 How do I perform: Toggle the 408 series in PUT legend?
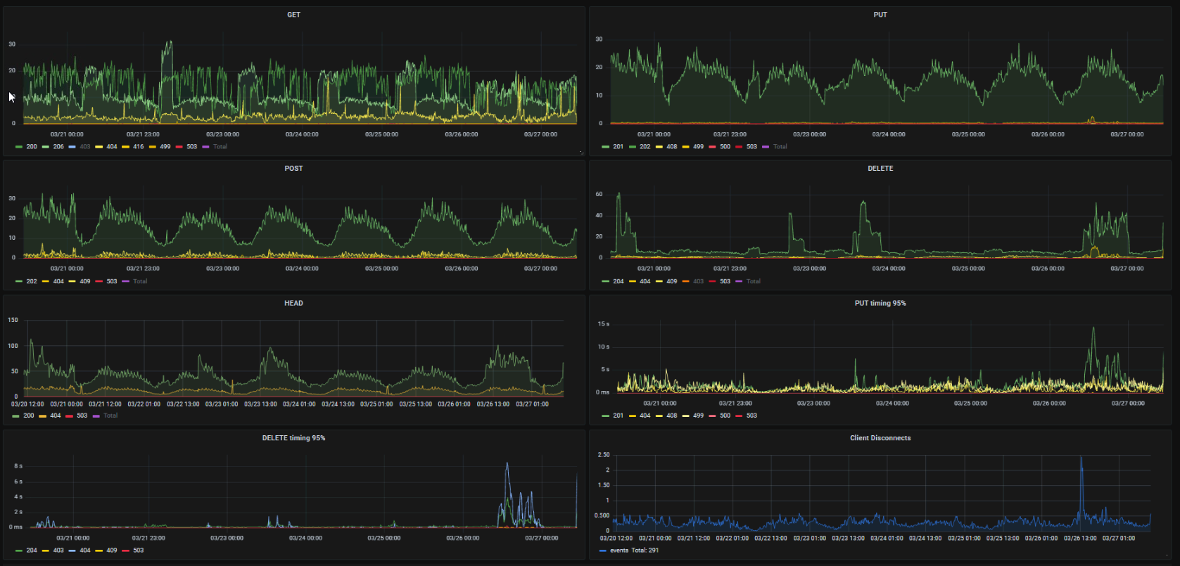[671, 147]
